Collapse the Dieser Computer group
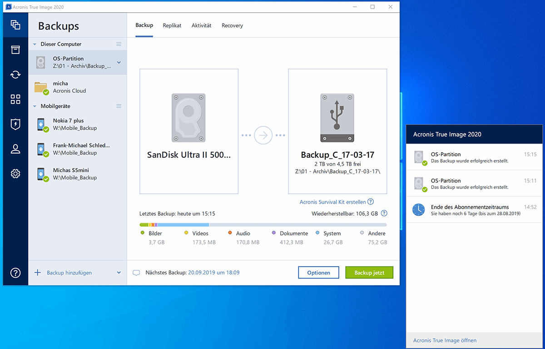 pyautogui.click(x=35, y=45)
